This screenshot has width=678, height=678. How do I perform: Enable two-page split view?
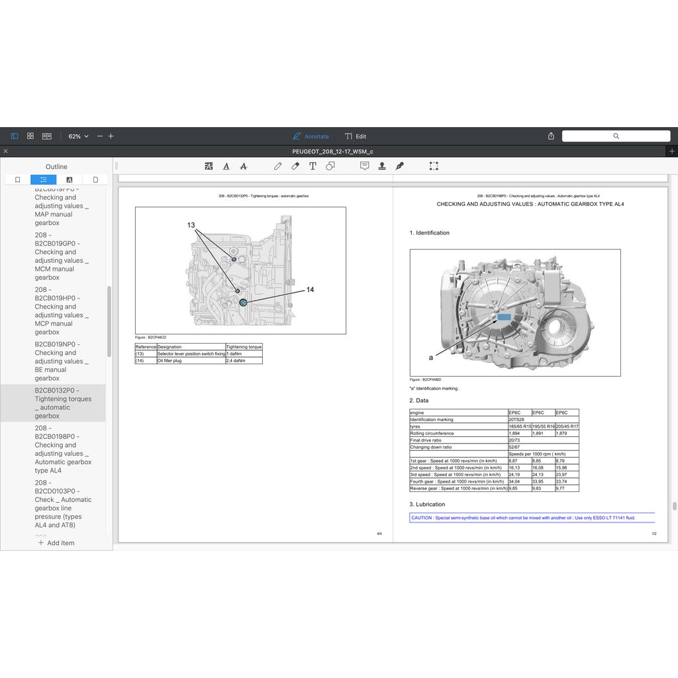click(47, 136)
